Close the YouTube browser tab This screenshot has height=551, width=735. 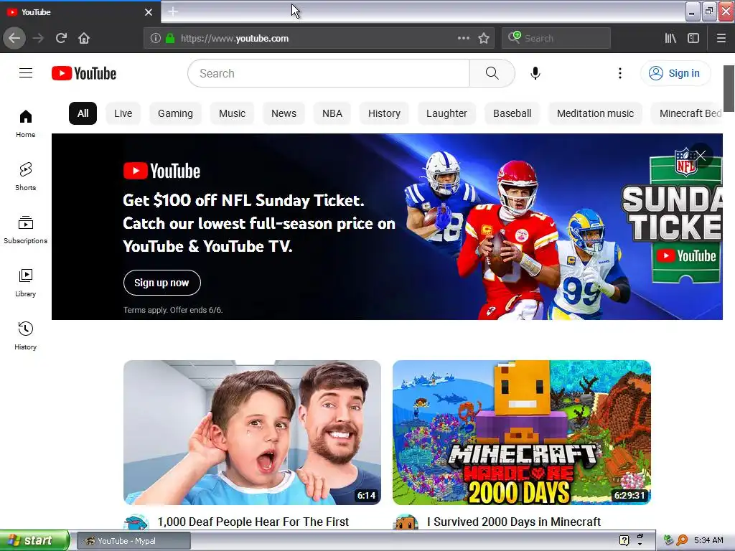tap(148, 12)
